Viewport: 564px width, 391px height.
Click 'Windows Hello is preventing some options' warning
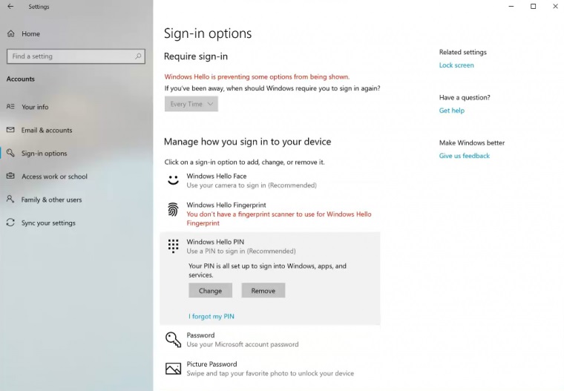[257, 76]
